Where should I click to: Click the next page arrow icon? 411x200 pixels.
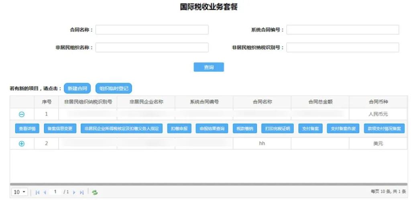[74, 192]
